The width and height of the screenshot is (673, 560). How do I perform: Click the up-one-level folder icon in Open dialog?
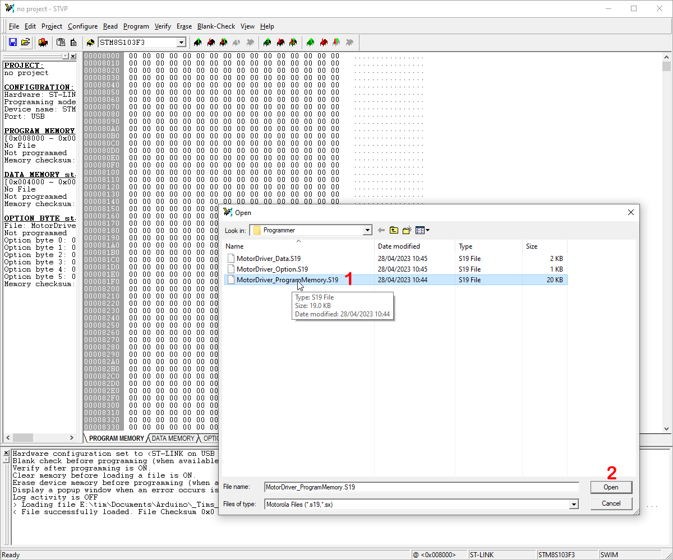393,230
